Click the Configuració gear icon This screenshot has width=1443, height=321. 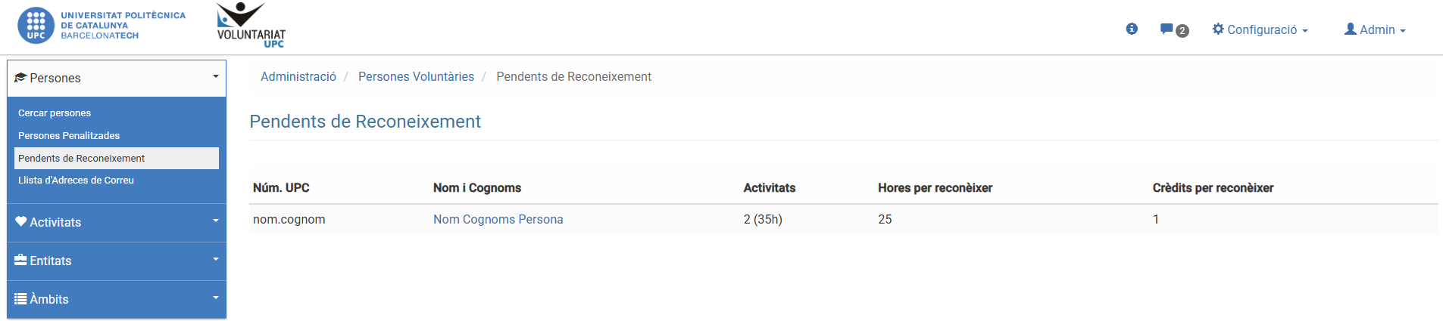tap(1218, 29)
